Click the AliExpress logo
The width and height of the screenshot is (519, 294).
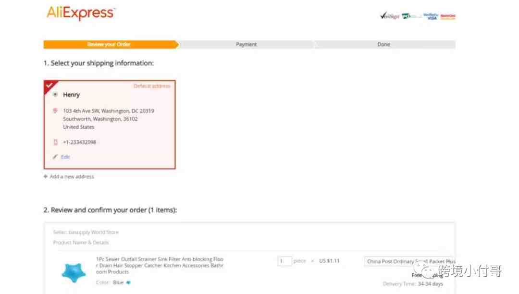(81, 13)
